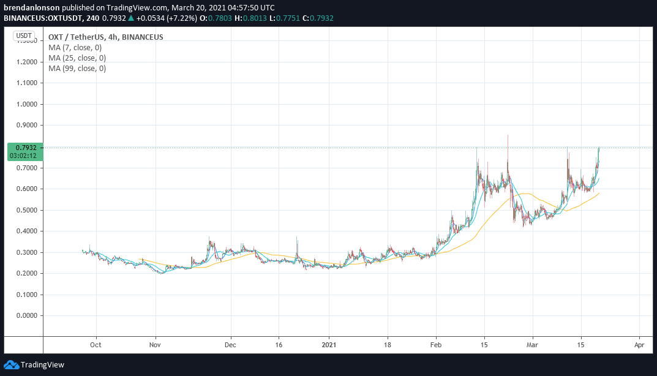Click the USDT currency label button
Screen dimensions: 657x376
[24, 36]
